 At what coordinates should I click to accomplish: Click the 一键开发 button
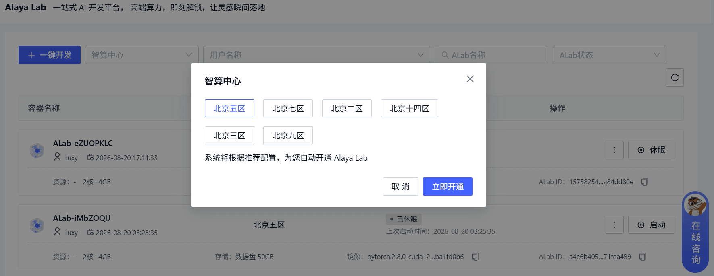tap(50, 55)
